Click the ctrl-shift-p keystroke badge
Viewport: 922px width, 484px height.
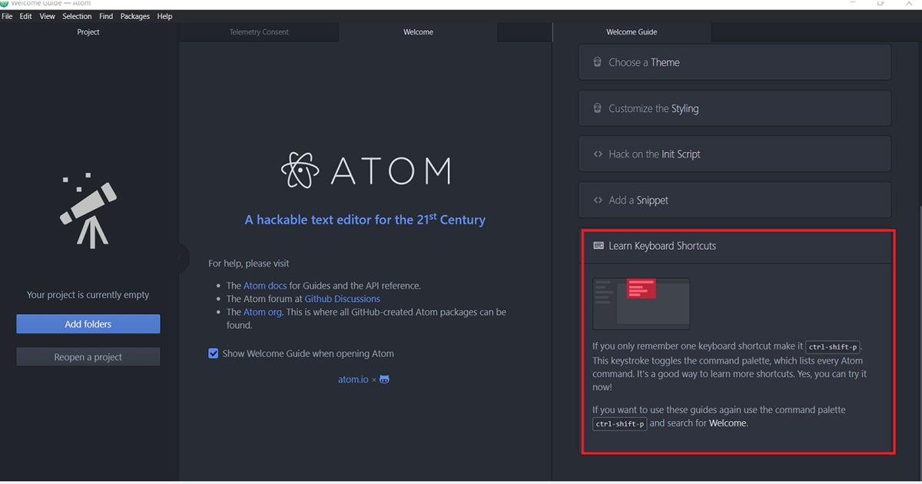[833, 346]
